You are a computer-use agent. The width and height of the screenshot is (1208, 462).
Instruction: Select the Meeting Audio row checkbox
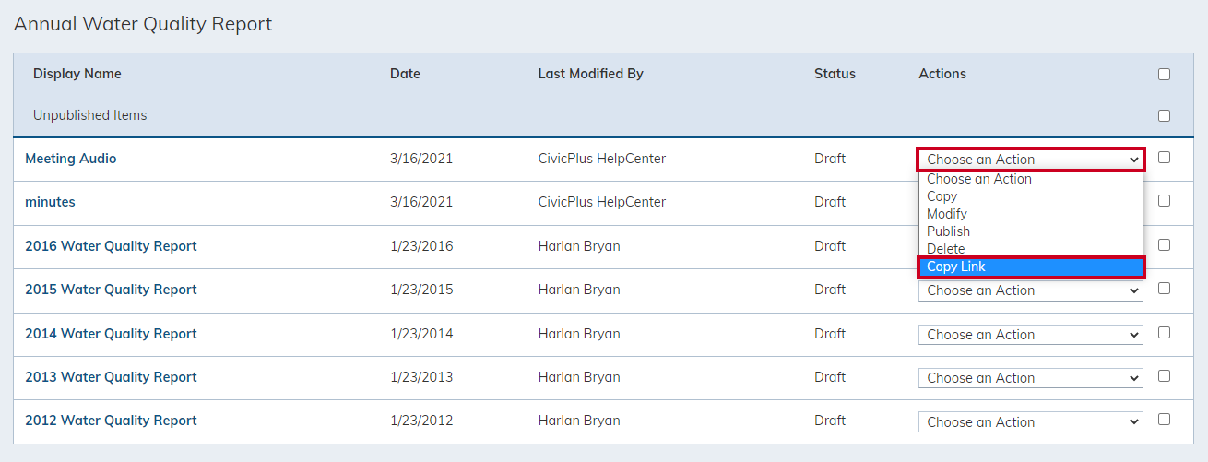tap(1164, 157)
